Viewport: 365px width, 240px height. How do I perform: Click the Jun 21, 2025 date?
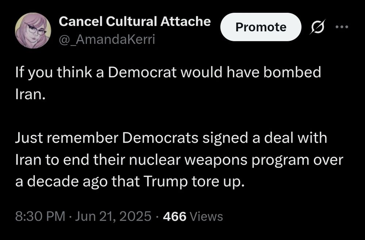(113, 216)
